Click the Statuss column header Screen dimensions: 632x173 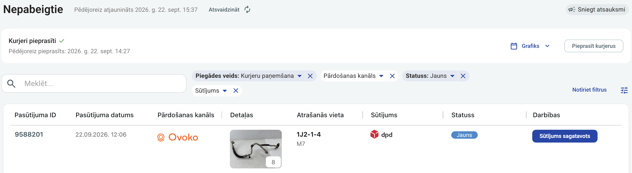[x=463, y=115]
